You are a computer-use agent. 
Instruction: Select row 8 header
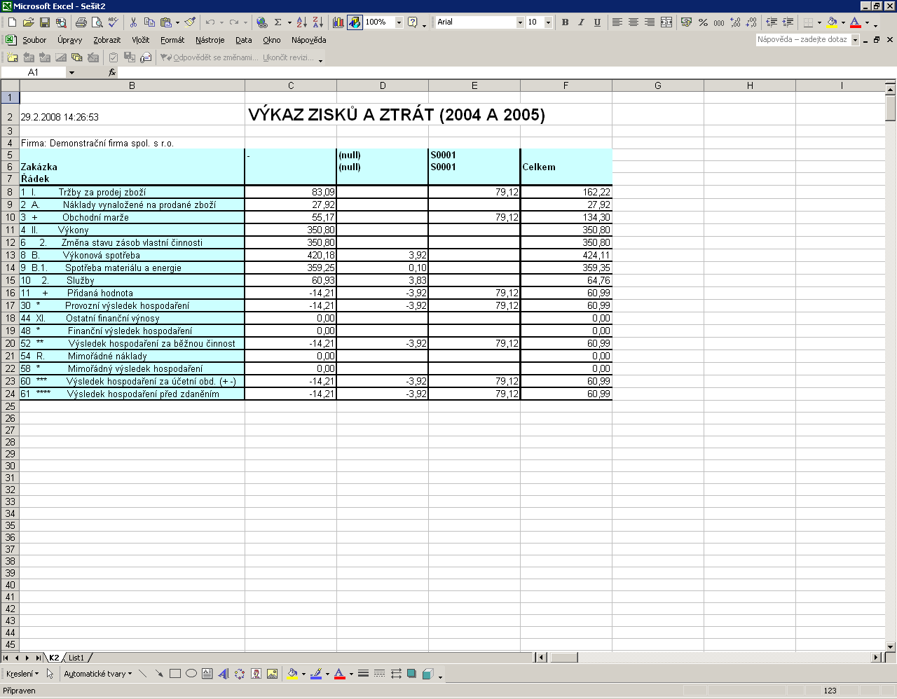(x=10, y=192)
